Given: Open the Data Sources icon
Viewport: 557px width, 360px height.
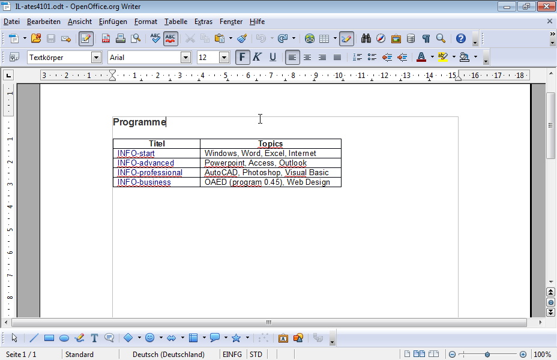Looking at the screenshot, I should click(411, 38).
